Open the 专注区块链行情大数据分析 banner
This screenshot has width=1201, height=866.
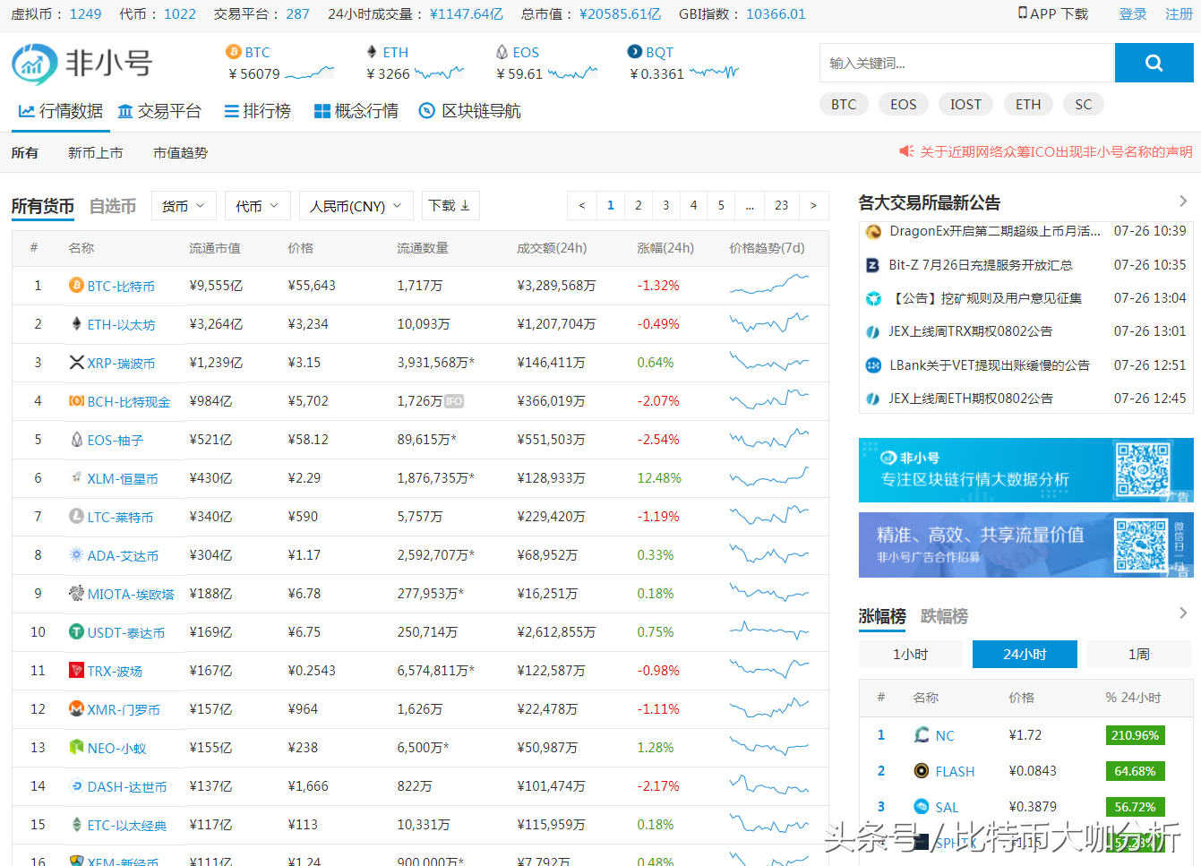tap(1026, 470)
